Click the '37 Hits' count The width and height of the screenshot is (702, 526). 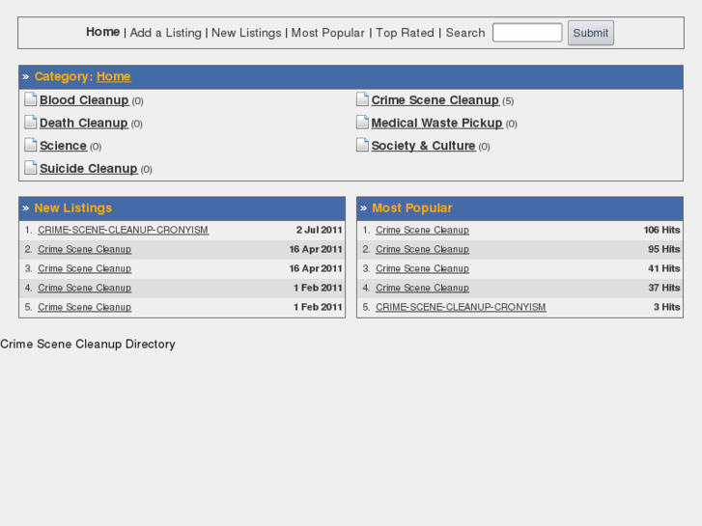pyautogui.click(x=664, y=288)
